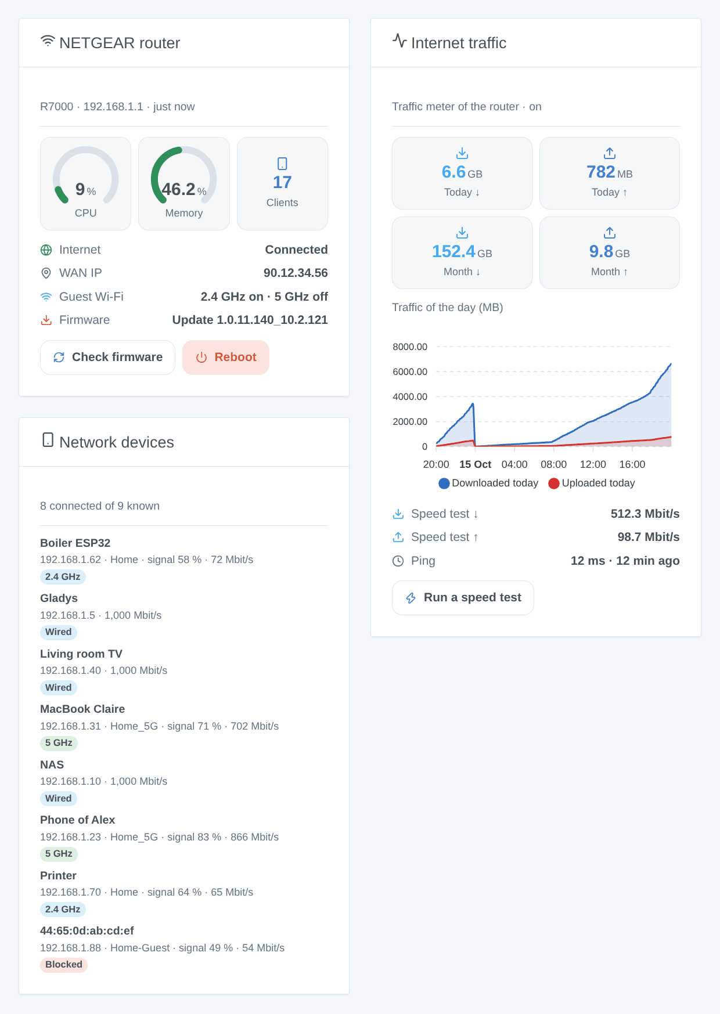The image size is (720, 1014).
Task: Click the upload icon beside Speed test ↑
Action: tap(398, 537)
